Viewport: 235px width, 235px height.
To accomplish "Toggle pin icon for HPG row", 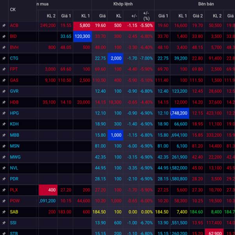I will pos(4,113).
